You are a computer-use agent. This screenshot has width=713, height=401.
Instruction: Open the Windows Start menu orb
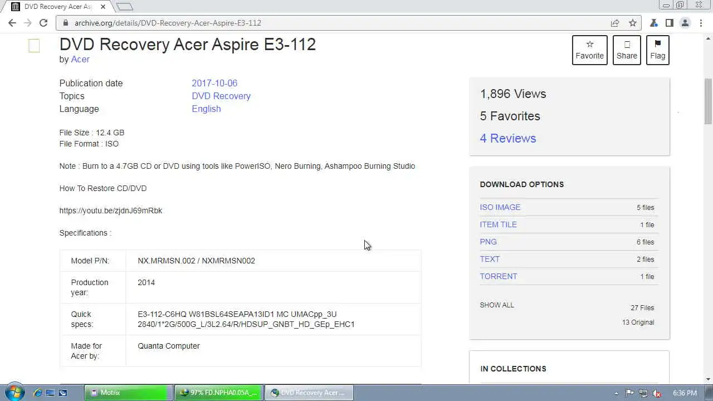14,392
